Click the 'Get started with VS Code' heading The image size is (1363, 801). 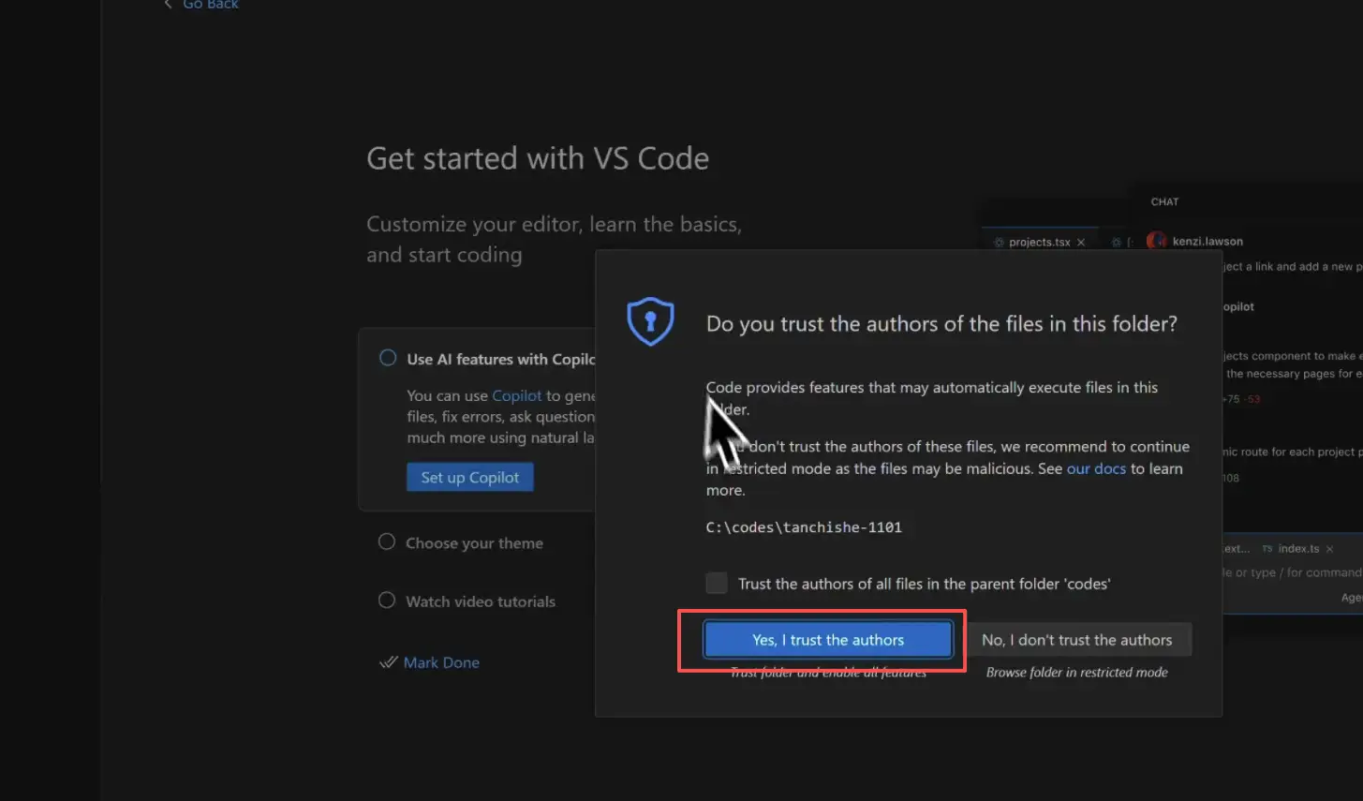click(x=538, y=158)
